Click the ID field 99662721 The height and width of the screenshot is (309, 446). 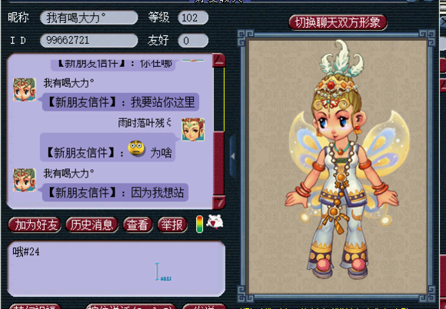click(88, 41)
